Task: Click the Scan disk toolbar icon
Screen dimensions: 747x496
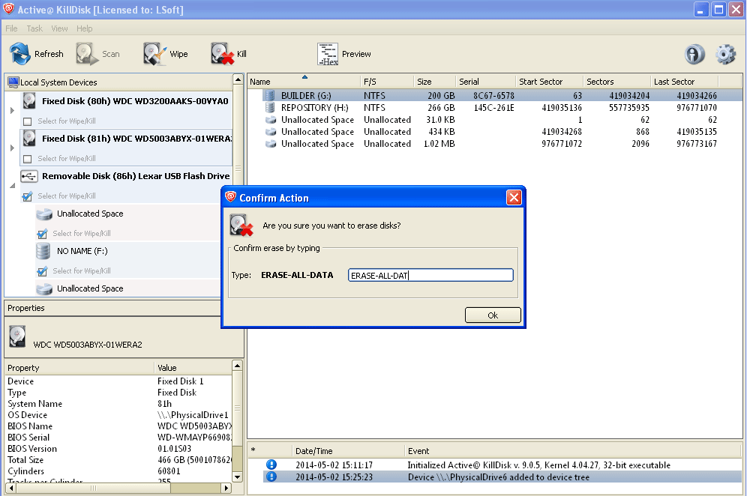Action: click(x=86, y=54)
